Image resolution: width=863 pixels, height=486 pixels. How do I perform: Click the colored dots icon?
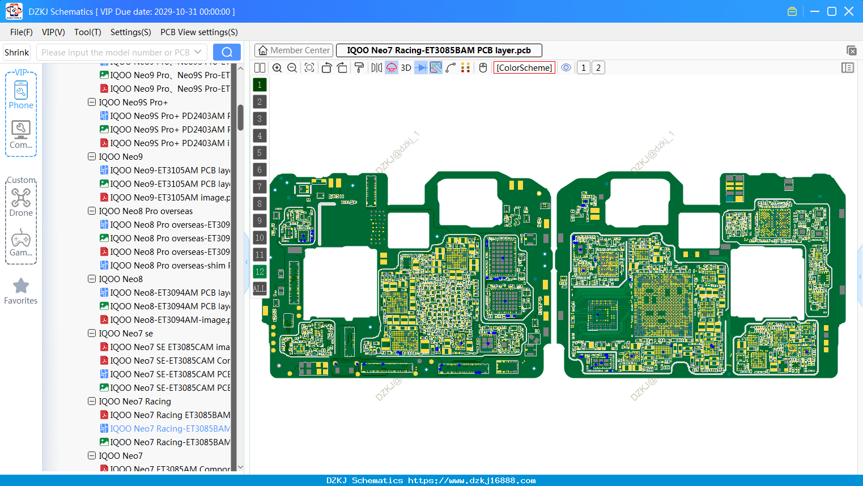tap(465, 68)
